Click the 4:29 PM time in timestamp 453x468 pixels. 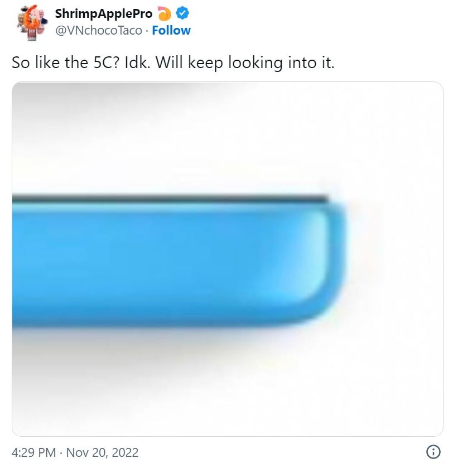(x=33, y=452)
